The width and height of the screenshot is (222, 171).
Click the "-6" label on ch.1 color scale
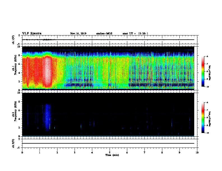[207, 56]
